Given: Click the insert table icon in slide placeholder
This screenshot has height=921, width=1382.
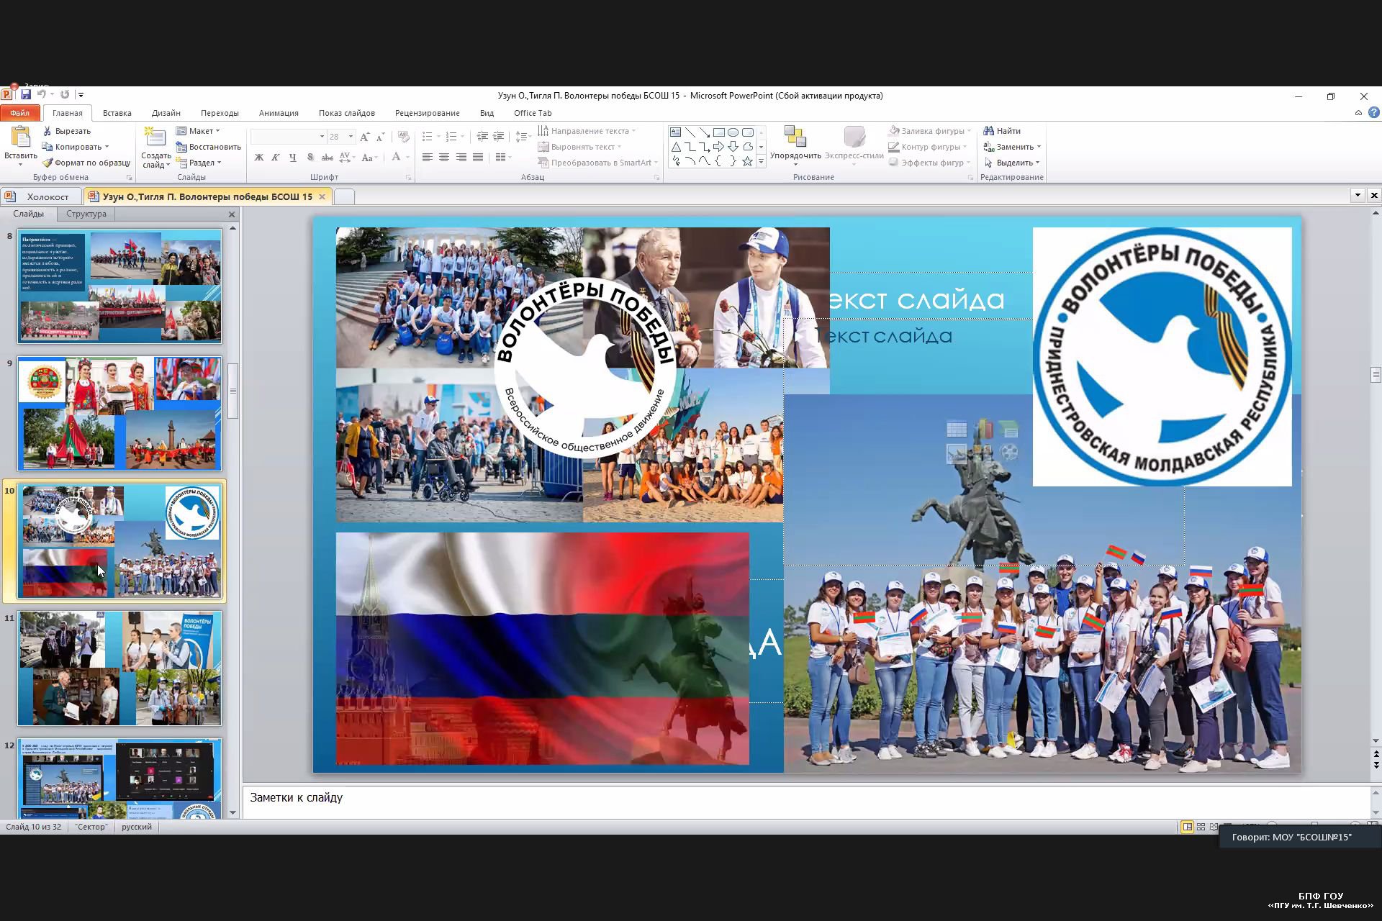Looking at the screenshot, I should click(x=957, y=430).
